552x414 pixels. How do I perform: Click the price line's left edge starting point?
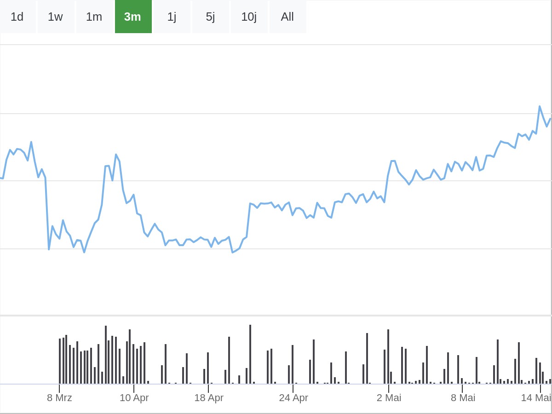click(x=1, y=178)
